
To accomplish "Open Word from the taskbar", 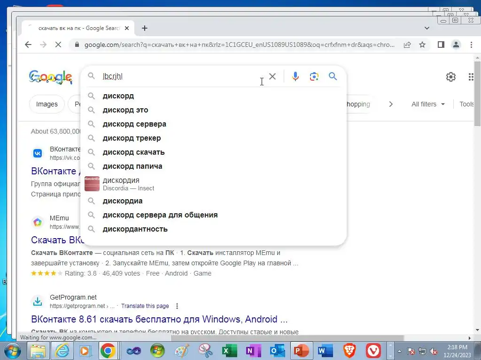I will 325,351.
